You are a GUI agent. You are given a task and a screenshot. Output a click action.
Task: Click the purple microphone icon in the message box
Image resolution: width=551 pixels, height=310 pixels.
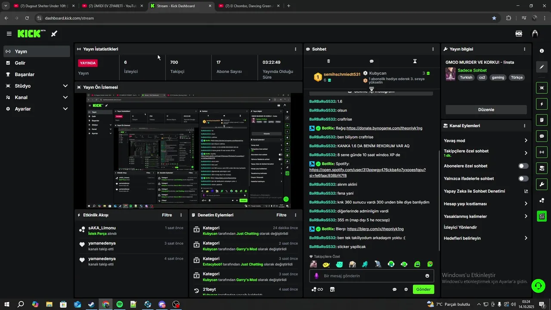click(316, 276)
